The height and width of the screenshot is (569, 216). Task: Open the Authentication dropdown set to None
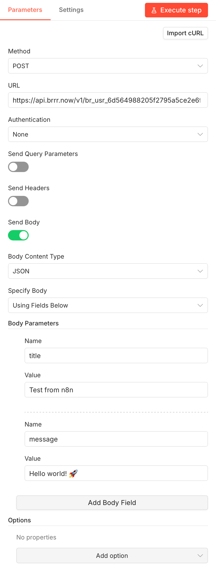[108, 134]
